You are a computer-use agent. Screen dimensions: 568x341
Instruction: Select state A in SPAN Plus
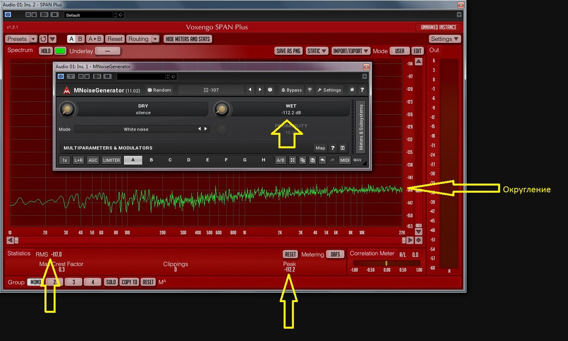tap(71, 39)
